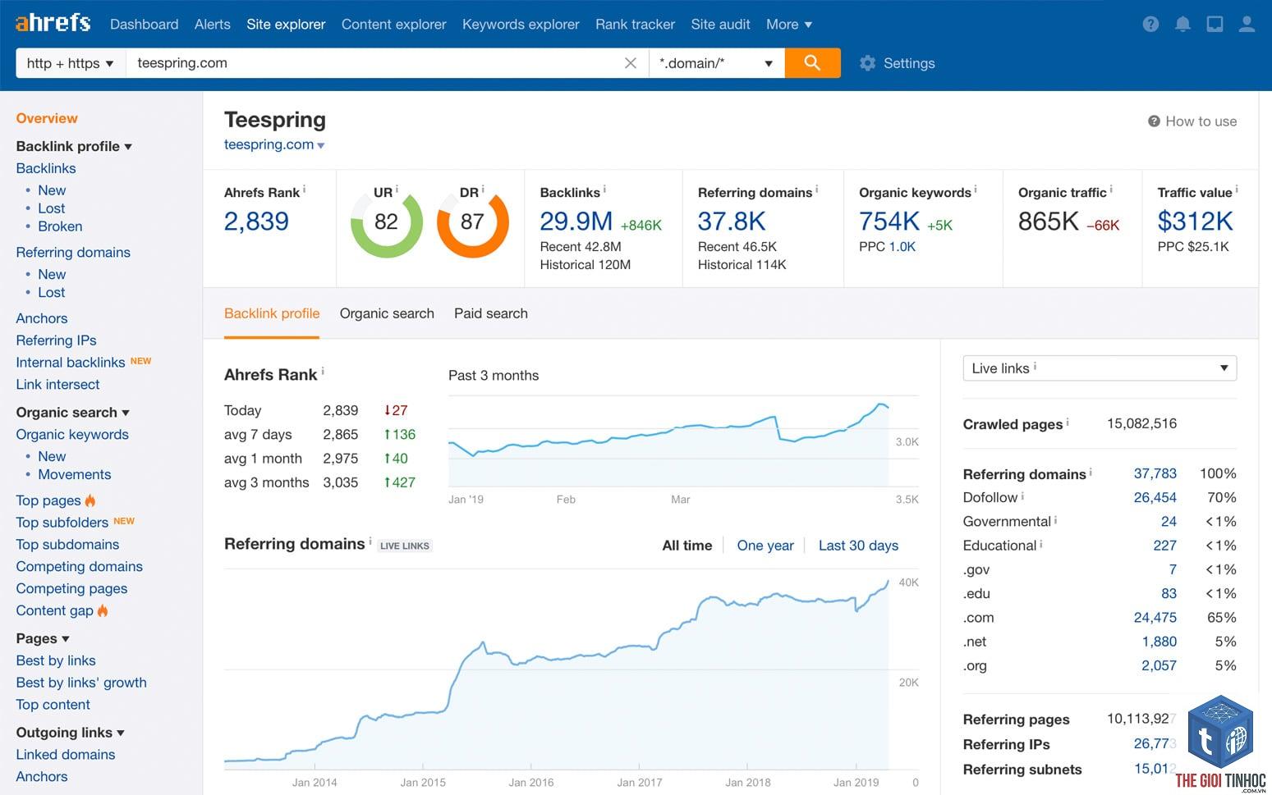Expand the teespring.com domain dropdown arrow
This screenshot has height=795, width=1272.
[320, 145]
